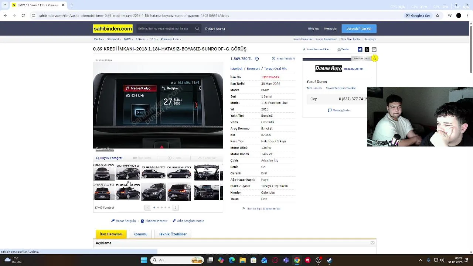Screen dimensions: 473x266
Task: Open Sıfır Araçları İncele link
Action: [x=188, y=221]
